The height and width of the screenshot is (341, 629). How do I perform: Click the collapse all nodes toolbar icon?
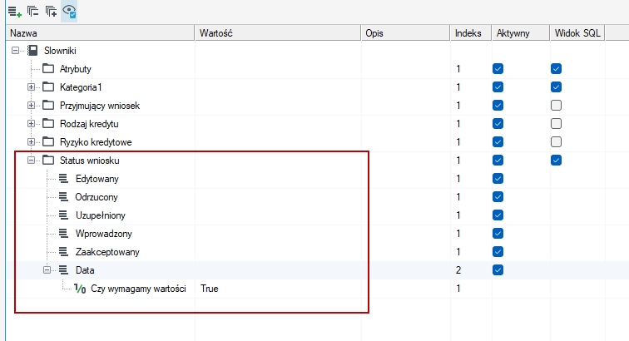(x=33, y=12)
